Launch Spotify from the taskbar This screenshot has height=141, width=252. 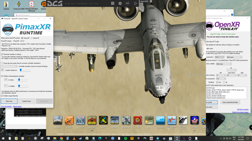125,138
